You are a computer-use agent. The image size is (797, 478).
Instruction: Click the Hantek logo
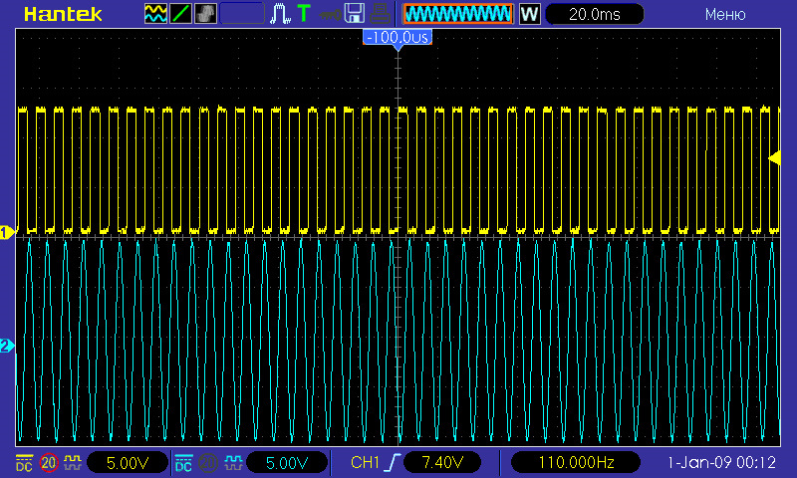pos(63,14)
